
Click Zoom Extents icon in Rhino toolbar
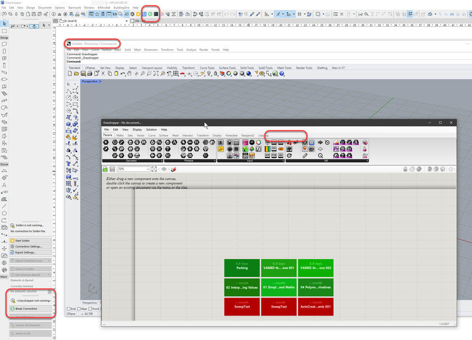[x=156, y=74]
